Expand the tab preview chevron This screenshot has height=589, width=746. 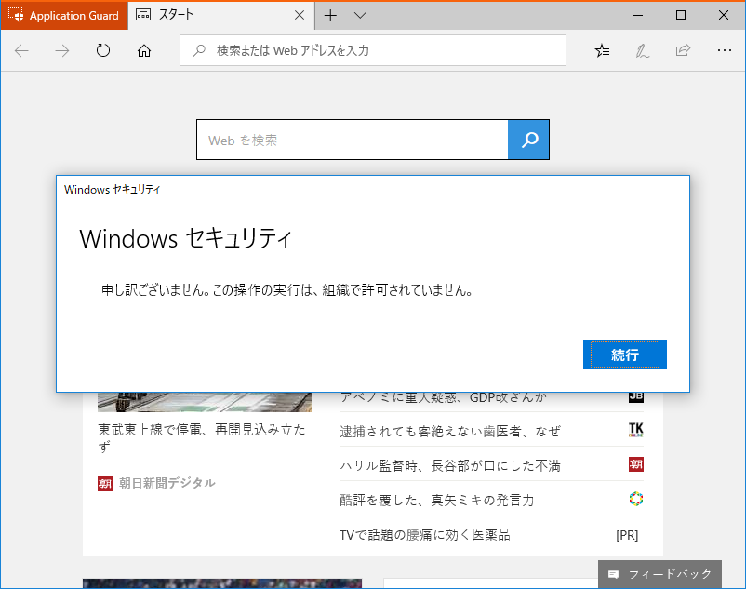[360, 15]
